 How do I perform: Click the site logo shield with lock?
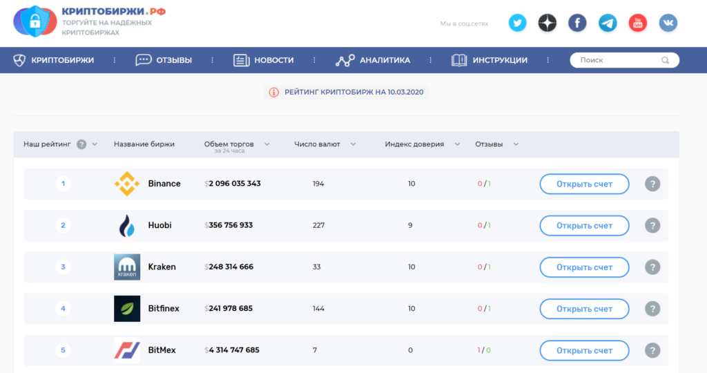point(35,21)
